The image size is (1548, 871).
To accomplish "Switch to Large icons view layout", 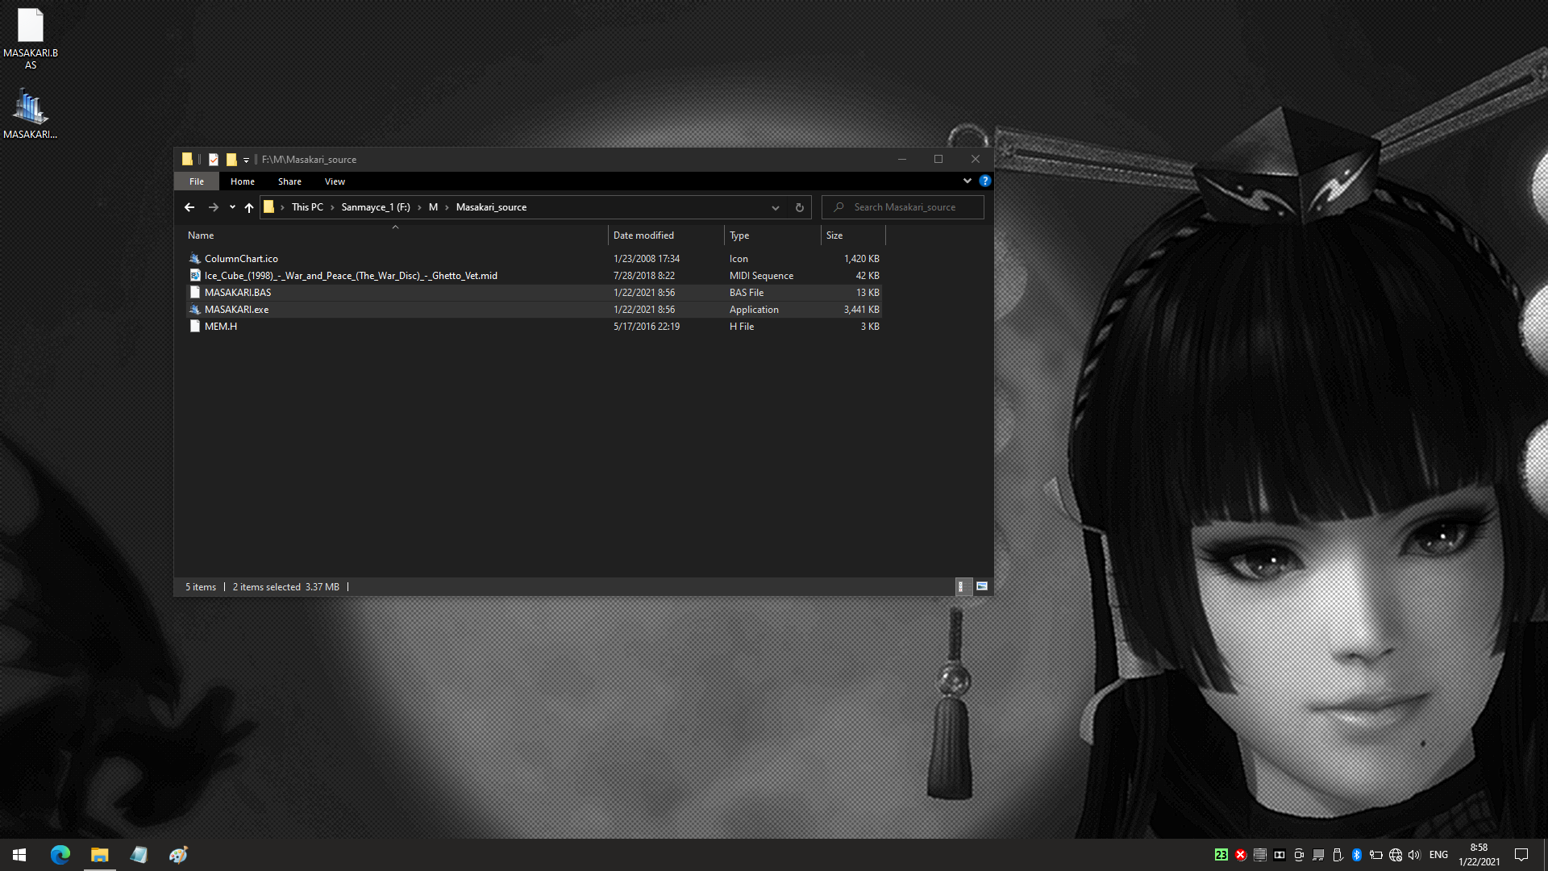I will 982,587.
